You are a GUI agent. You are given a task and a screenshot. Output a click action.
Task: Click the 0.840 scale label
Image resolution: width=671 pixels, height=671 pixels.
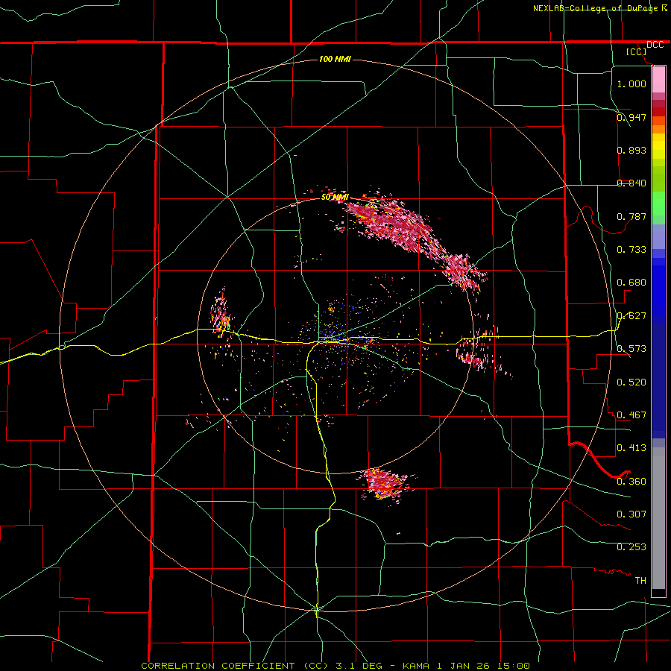tap(631, 183)
